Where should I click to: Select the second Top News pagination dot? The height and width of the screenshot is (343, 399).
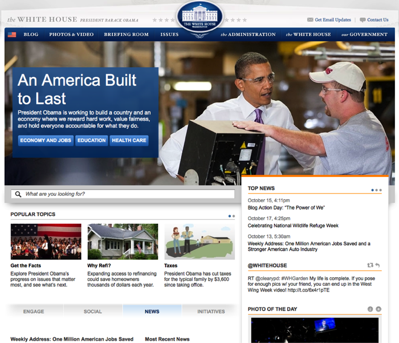click(376, 190)
